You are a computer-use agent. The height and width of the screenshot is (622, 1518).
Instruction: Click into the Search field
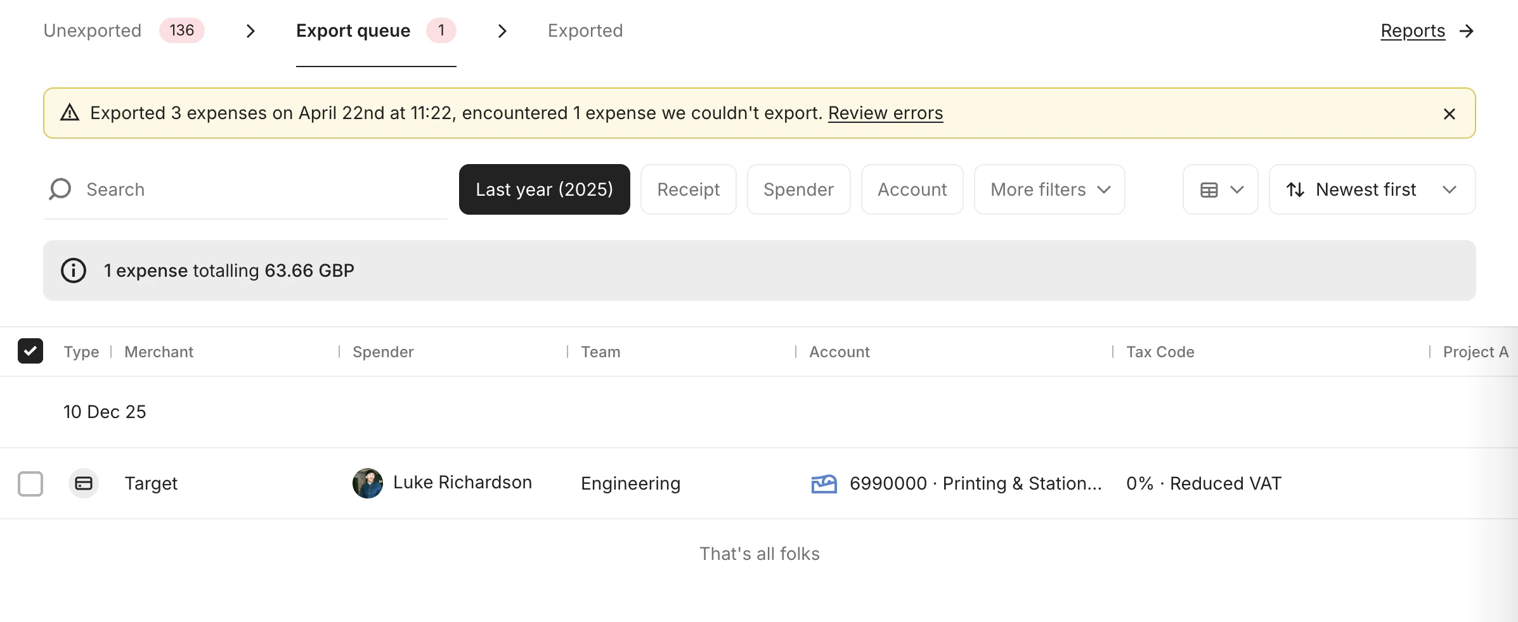pyautogui.click(x=190, y=189)
